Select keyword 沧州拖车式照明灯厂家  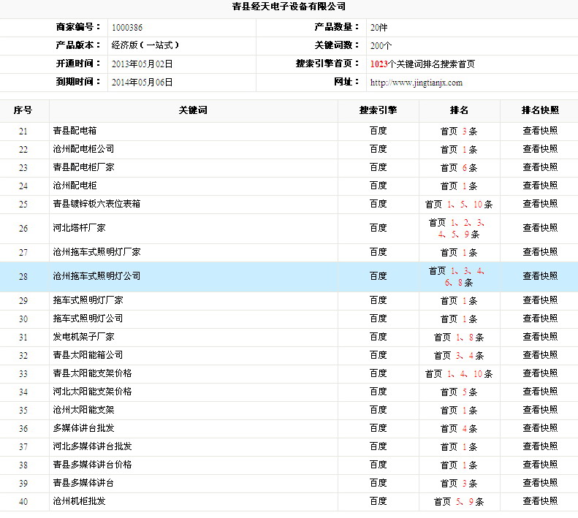[96, 252]
